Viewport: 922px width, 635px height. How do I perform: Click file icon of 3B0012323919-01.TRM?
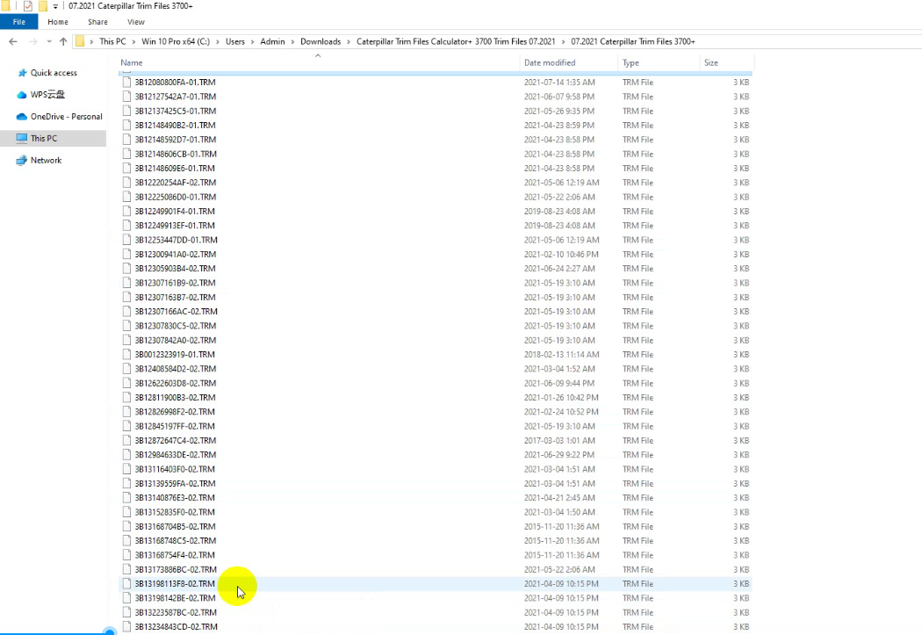[126, 355]
